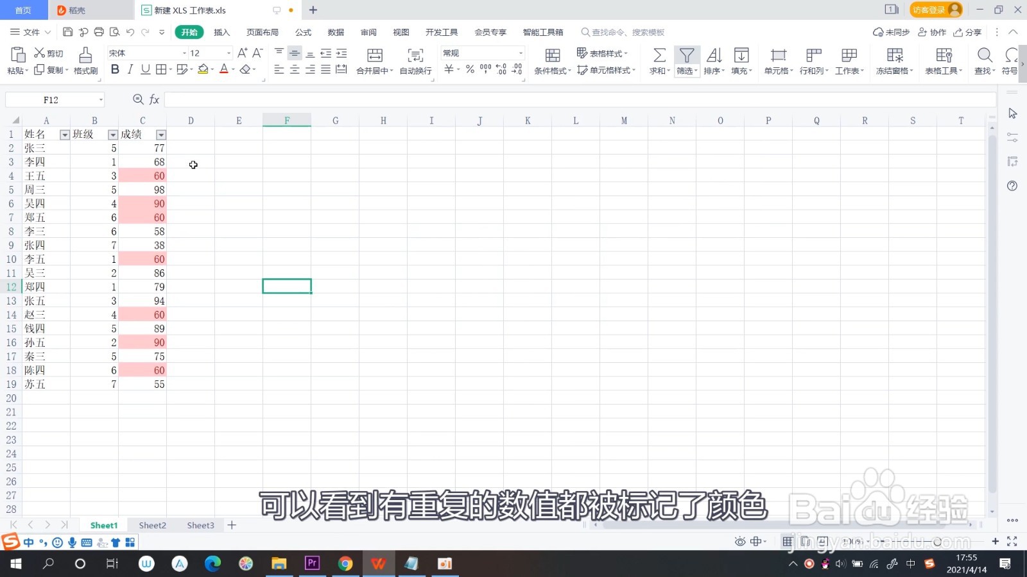Image resolution: width=1027 pixels, height=577 pixels.
Task: Open the font size dropdown showing 12
Action: coord(229,53)
